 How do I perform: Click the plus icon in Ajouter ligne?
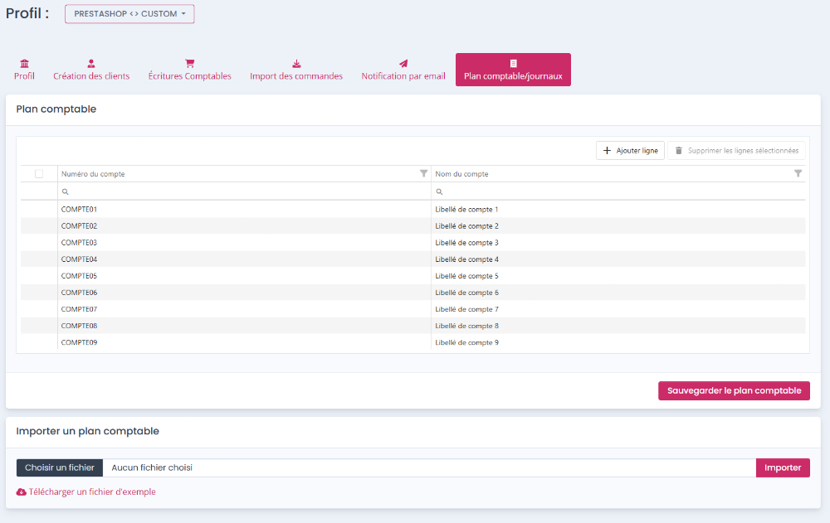(608, 151)
